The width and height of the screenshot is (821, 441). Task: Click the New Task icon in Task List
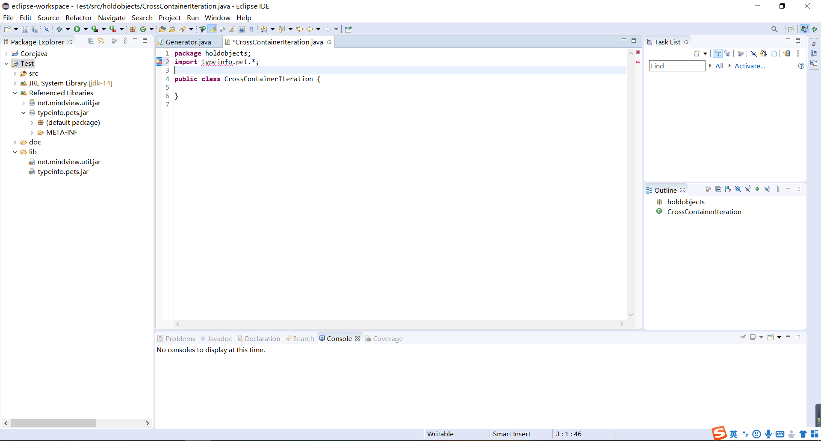(x=697, y=53)
